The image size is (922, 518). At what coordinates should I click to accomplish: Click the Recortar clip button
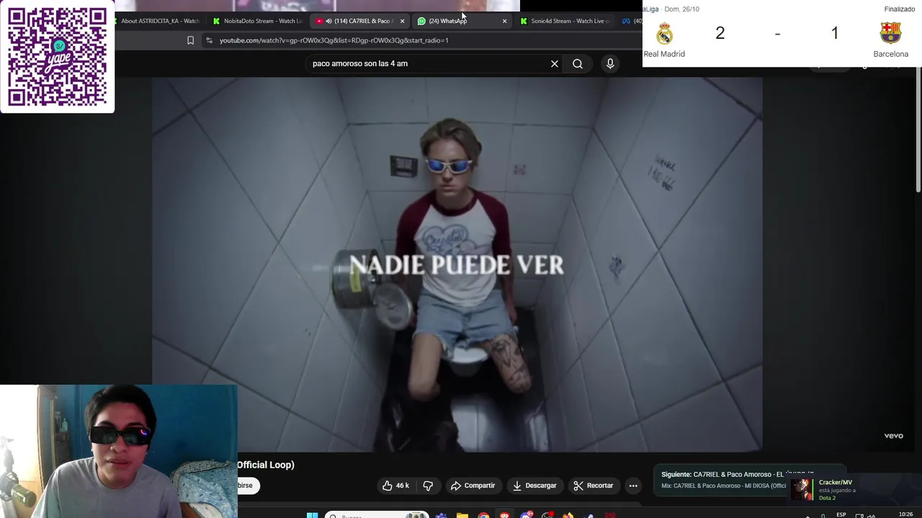coord(594,486)
